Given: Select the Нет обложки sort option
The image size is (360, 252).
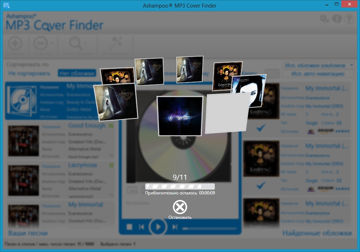Looking at the screenshot, I should click(77, 73).
